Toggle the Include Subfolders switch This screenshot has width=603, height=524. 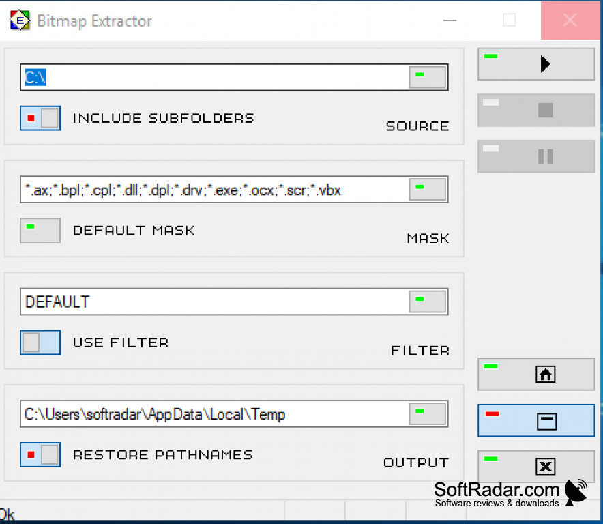pyautogui.click(x=40, y=118)
